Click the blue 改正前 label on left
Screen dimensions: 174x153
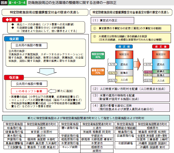[14, 39]
